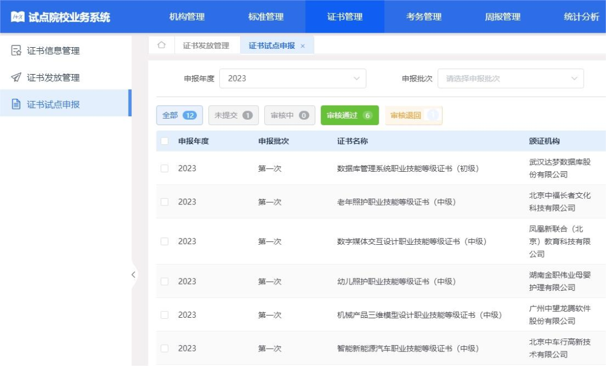Open the 统计分析 top menu
The width and height of the screenshot is (606, 366).
[581, 17]
